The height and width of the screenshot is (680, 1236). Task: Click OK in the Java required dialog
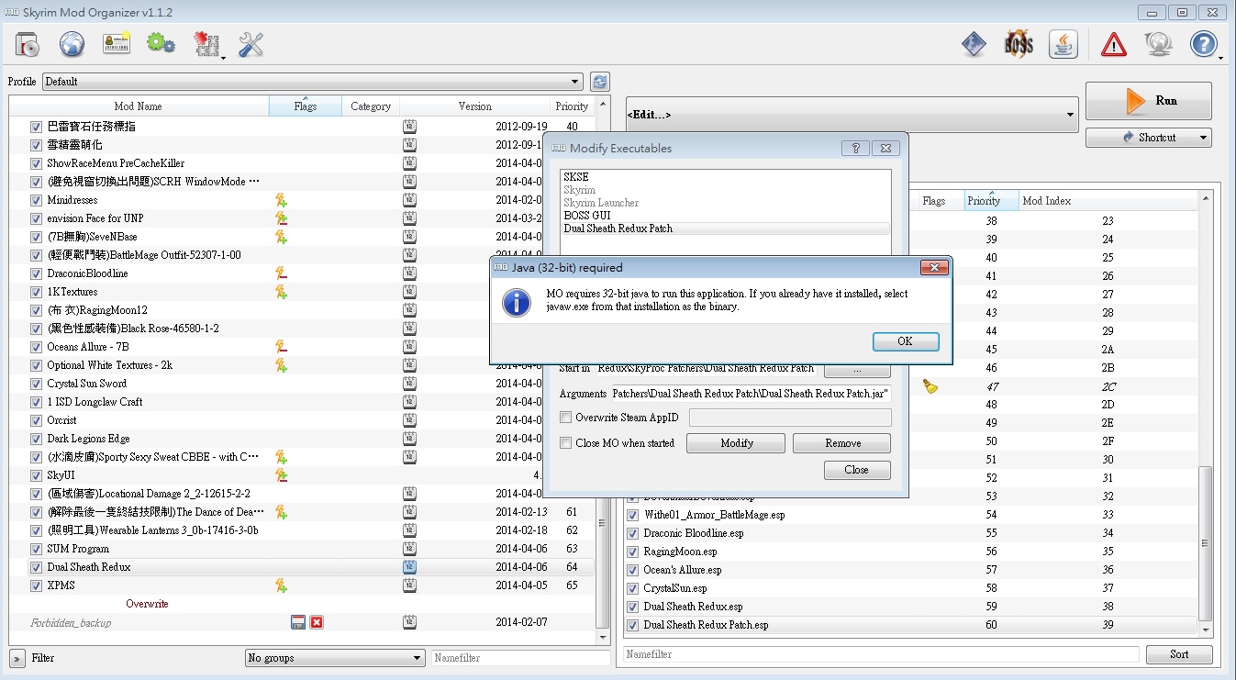(905, 341)
